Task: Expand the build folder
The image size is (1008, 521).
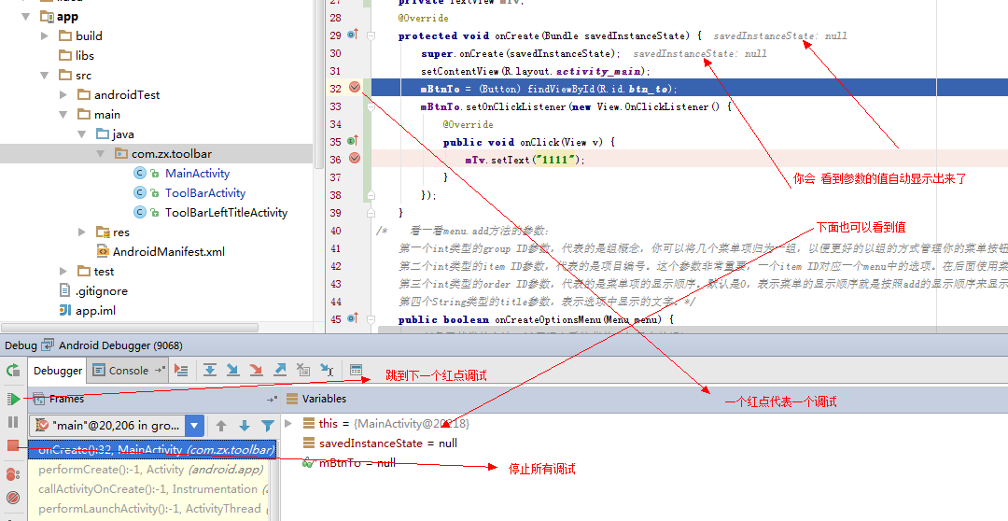Action: click(x=45, y=36)
